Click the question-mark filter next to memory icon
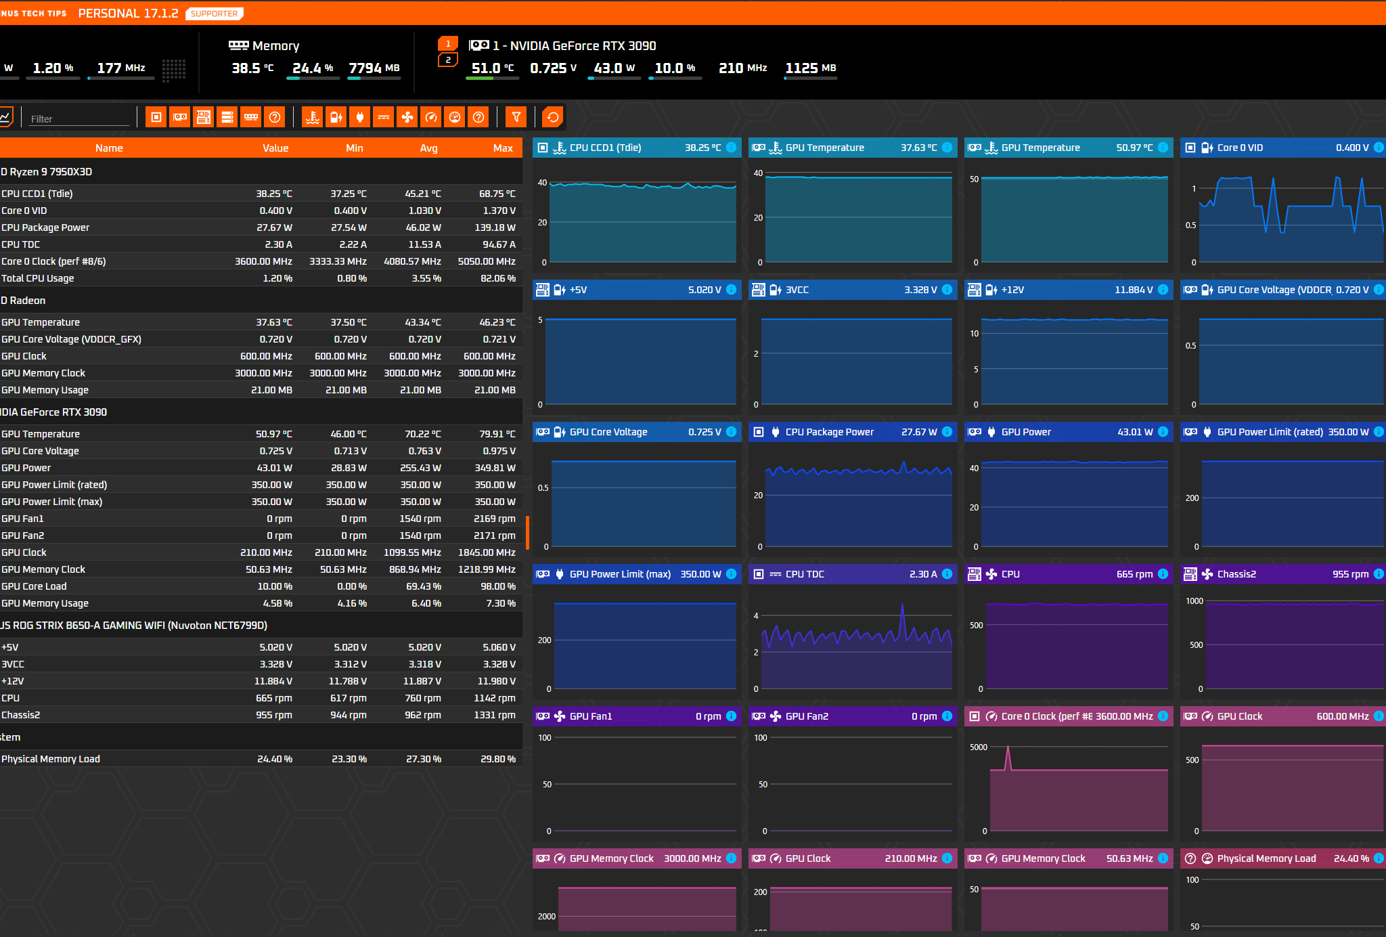The height and width of the screenshot is (937, 1386). click(x=274, y=117)
